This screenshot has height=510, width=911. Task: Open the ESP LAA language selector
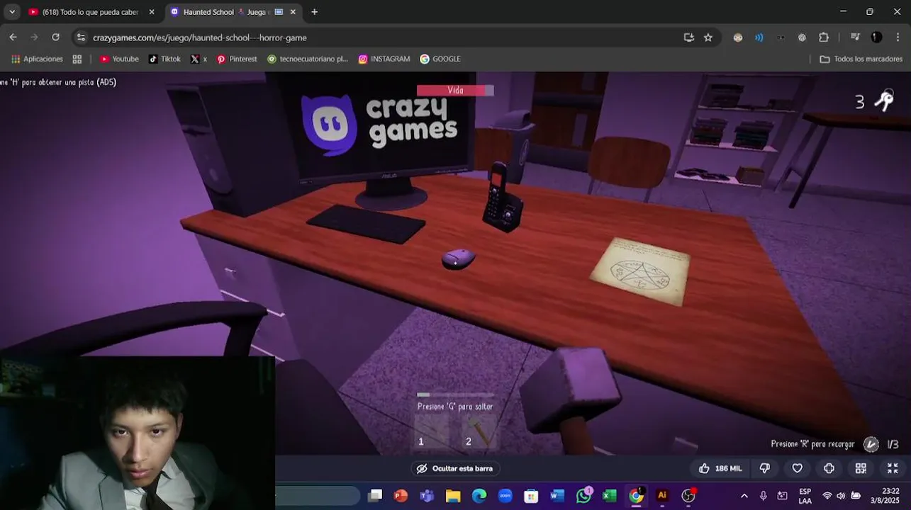coord(805,496)
